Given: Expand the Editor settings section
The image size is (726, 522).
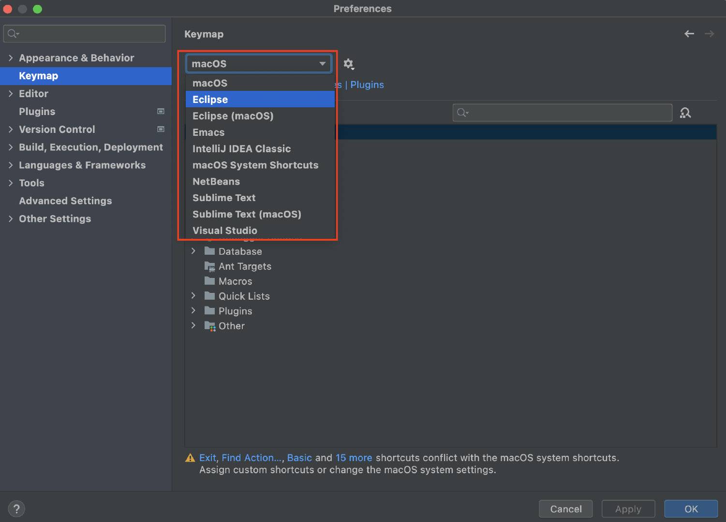Looking at the screenshot, I should click(x=11, y=94).
